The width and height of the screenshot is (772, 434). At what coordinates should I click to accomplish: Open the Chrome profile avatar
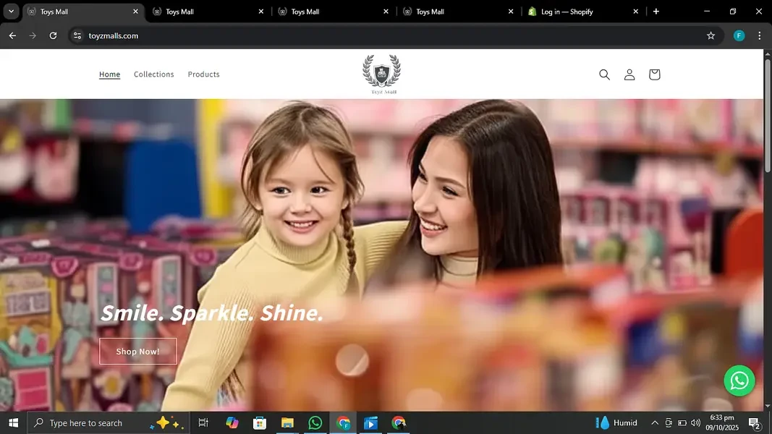(x=739, y=35)
